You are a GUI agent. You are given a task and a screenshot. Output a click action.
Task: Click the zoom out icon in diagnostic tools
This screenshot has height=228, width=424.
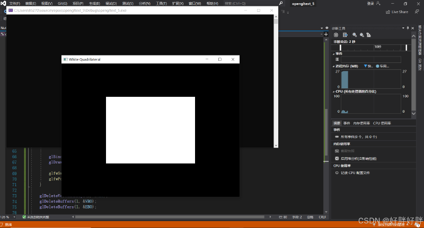click(x=361, y=35)
